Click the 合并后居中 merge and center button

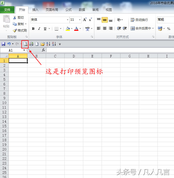[142, 28]
